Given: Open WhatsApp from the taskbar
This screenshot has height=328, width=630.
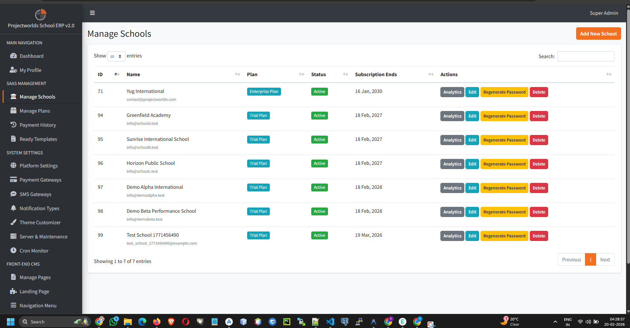Looking at the screenshot, I should tap(113, 322).
